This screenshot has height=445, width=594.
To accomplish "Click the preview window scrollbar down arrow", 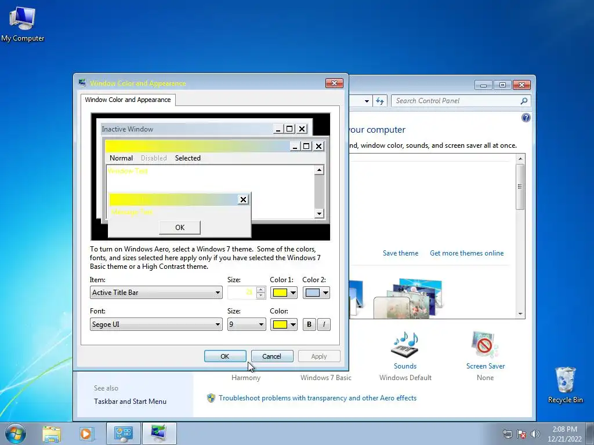I will pos(320,214).
